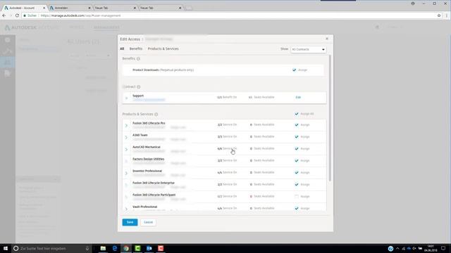Uncheck Assign for Factory Design Utilities
The image size is (451, 253).
[297, 161]
